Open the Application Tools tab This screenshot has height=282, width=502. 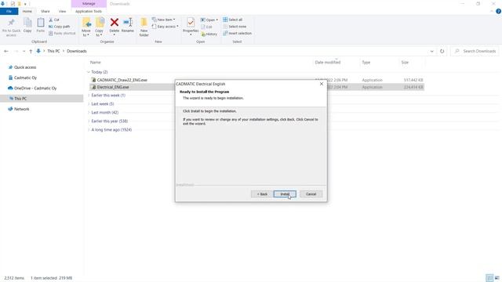click(x=89, y=11)
